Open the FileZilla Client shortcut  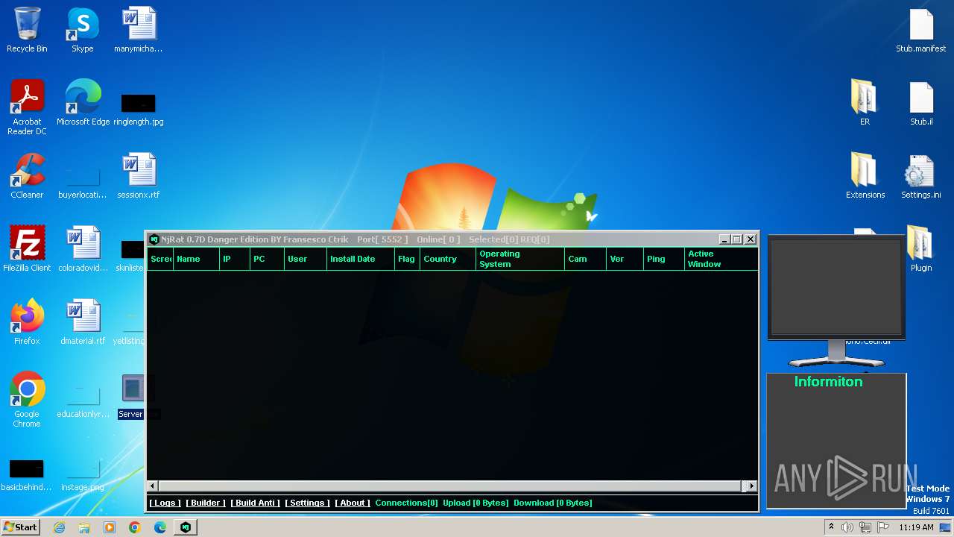(27, 249)
